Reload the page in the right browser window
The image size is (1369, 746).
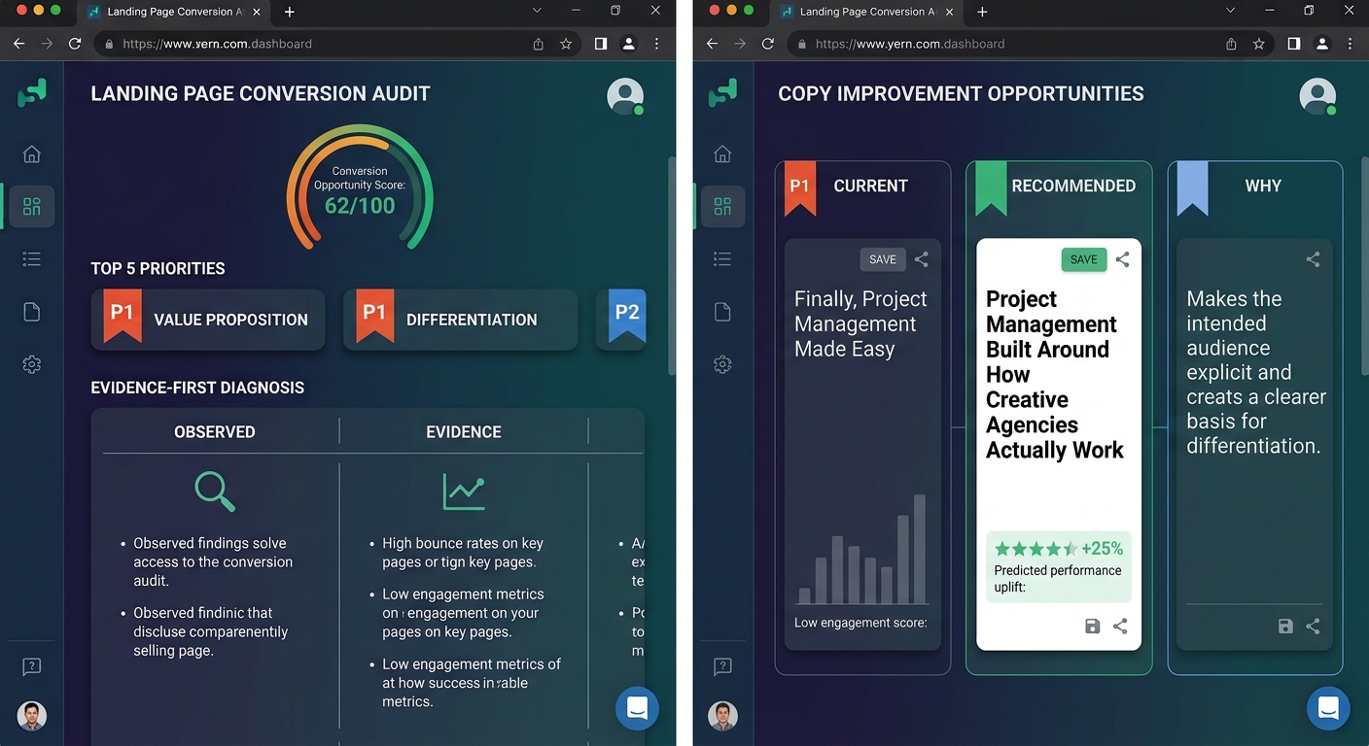768,44
